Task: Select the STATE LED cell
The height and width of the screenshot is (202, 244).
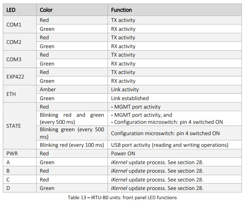Action: (20, 126)
